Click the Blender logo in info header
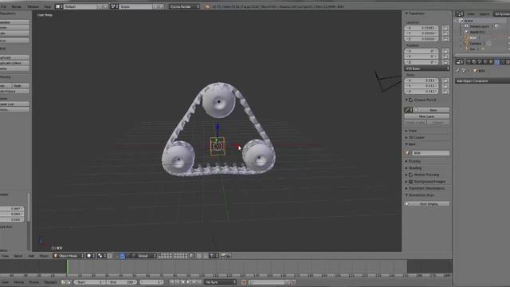Viewport: 510px width, 287px height. (x=207, y=6)
